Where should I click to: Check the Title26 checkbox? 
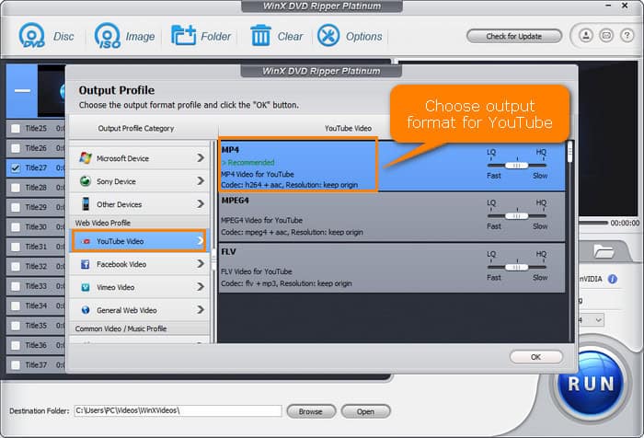16,148
